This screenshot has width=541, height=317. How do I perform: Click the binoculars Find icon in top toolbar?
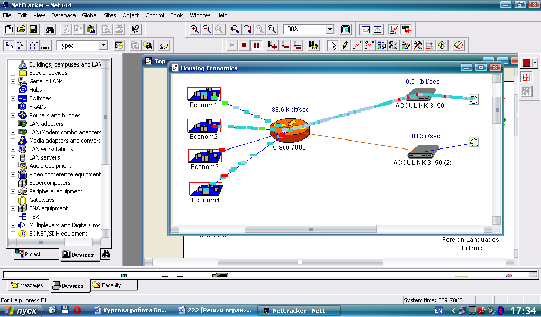[50, 29]
